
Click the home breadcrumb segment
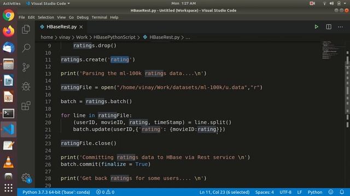pos(46,38)
